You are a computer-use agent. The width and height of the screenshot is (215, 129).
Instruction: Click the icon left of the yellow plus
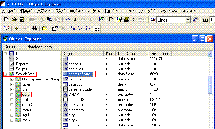coord(6,28)
